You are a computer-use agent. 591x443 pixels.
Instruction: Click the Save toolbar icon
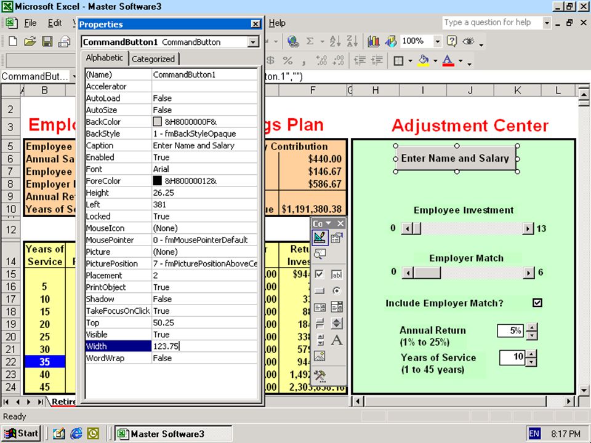[x=47, y=41]
